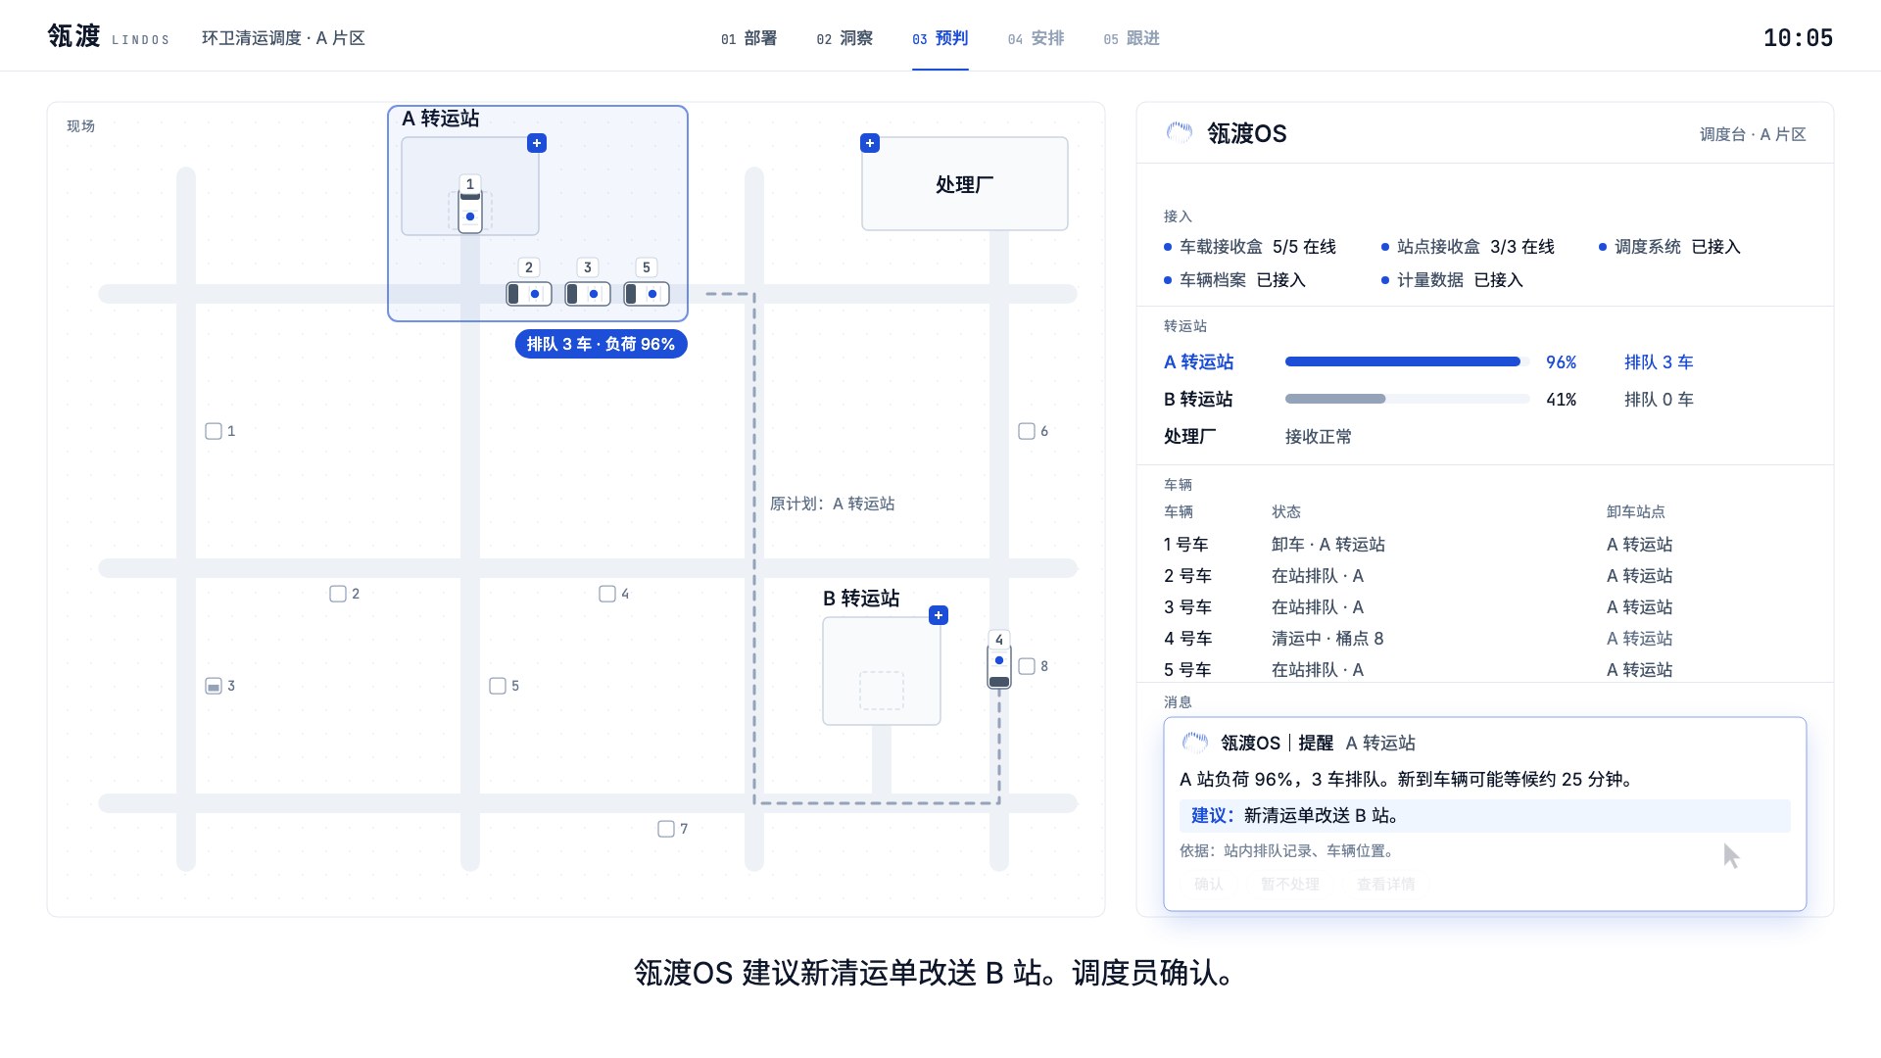Click the 原计划：A 转运站 route label
Screen dimensions: 1881x1058
coord(833,504)
